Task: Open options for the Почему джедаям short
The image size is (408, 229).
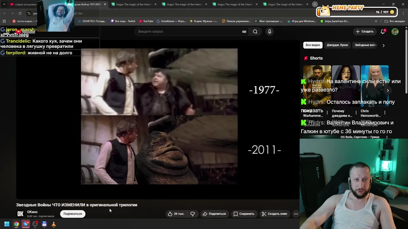Action: pos(356,113)
